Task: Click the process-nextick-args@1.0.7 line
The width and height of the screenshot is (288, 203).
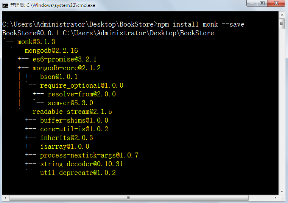Action: click(x=89, y=155)
